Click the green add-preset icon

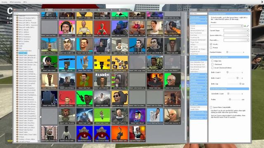point(245,26)
